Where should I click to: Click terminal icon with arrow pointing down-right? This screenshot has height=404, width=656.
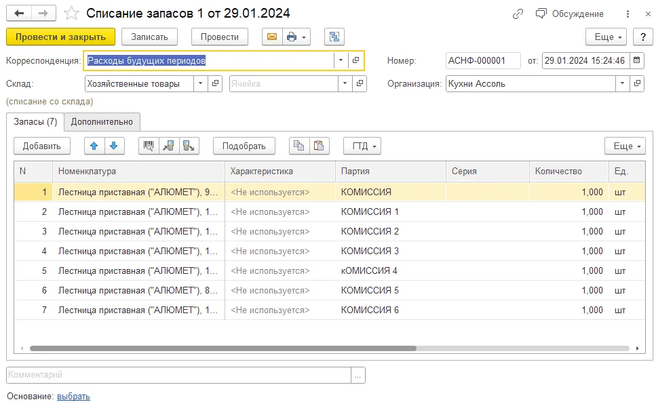[x=189, y=146]
